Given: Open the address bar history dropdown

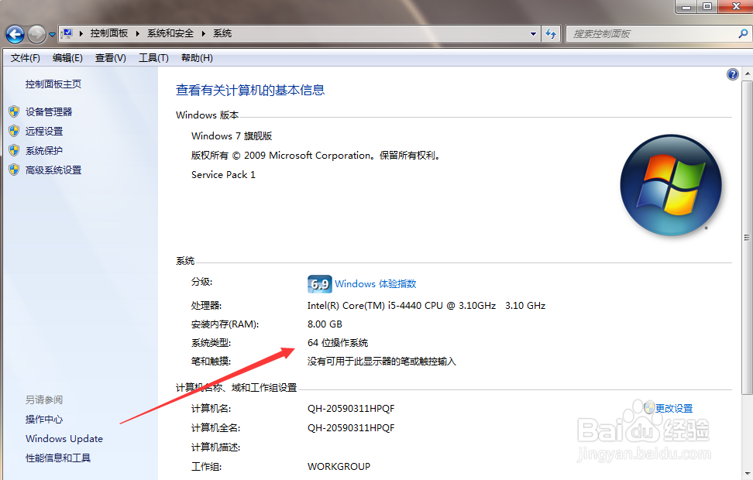Looking at the screenshot, I should click(533, 34).
